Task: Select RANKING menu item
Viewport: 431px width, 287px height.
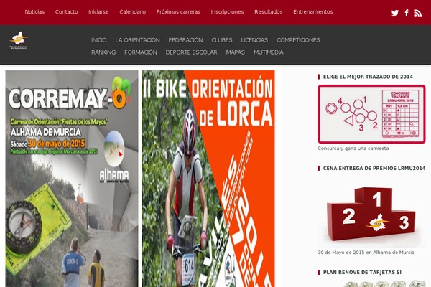Action: tap(103, 52)
